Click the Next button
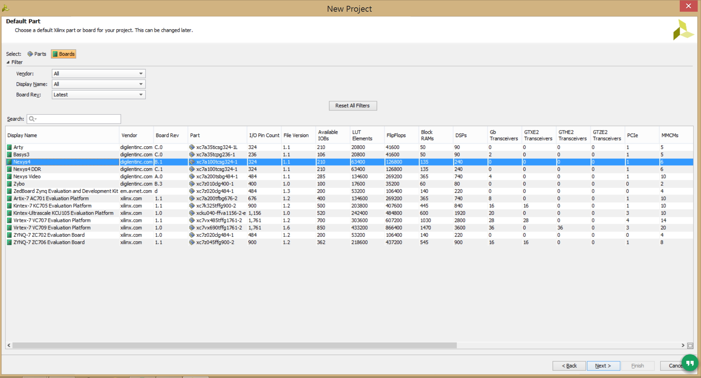 pos(603,366)
